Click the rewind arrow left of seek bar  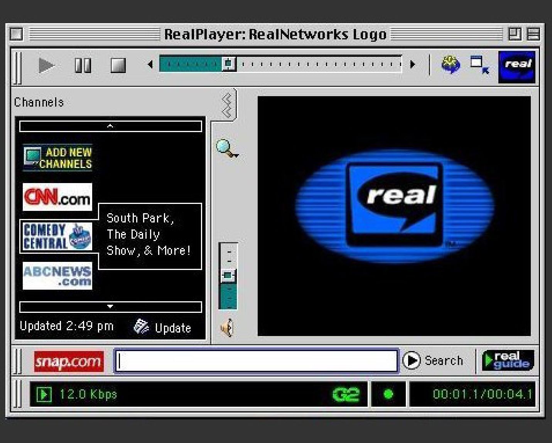(x=150, y=64)
